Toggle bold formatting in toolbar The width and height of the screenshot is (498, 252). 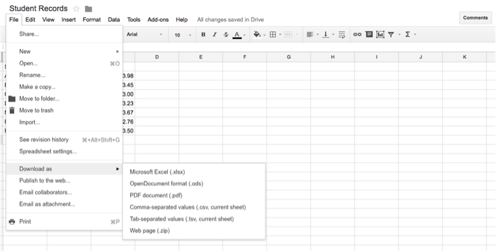click(x=203, y=35)
